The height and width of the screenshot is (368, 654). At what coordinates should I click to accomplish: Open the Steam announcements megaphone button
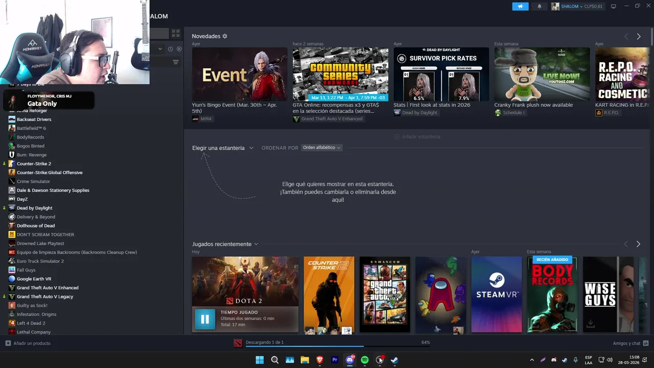pos(520,7)
